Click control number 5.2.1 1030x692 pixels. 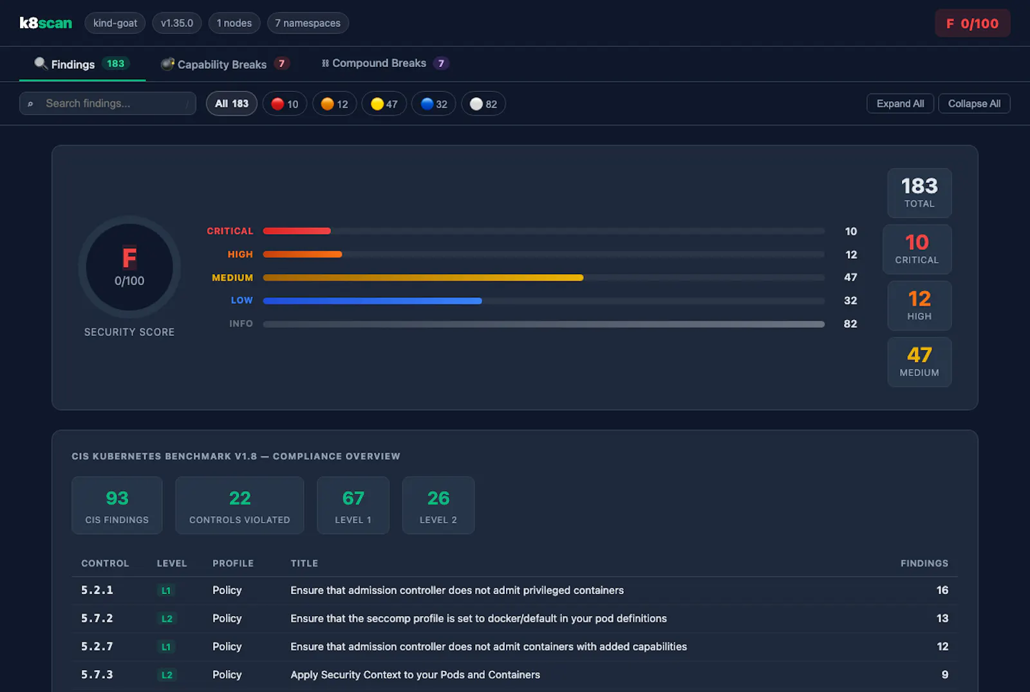pos(97,590)
